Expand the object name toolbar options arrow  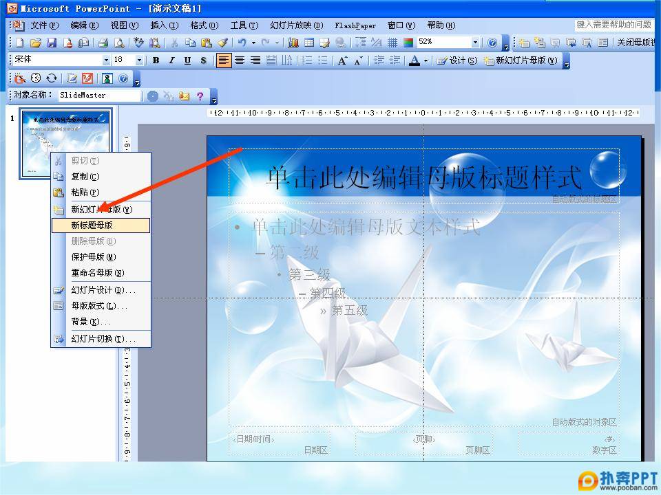214,97
